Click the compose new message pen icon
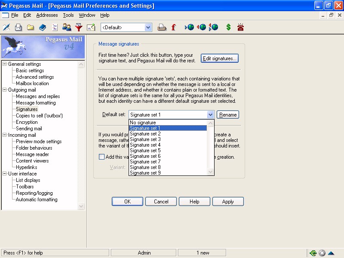The image size is (344, 258). click(x=6, y=27)
